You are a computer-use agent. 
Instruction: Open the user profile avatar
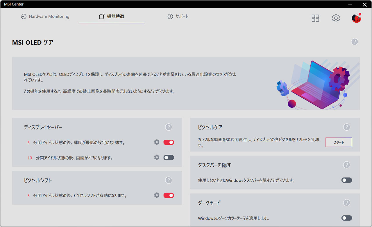click(356, 18)
